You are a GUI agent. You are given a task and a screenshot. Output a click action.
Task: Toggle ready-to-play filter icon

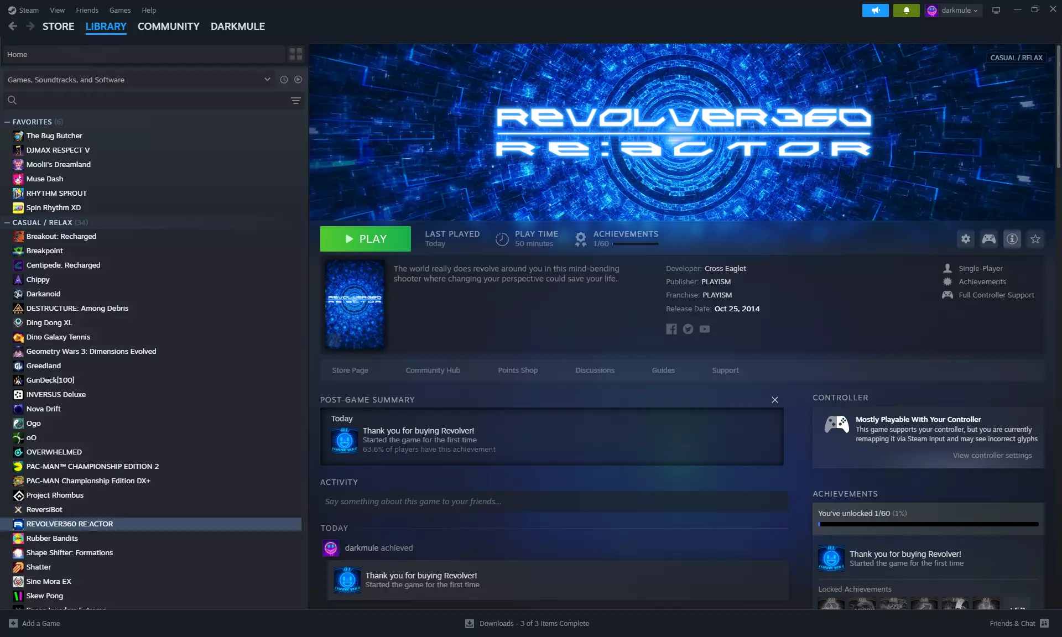[298, 80]
